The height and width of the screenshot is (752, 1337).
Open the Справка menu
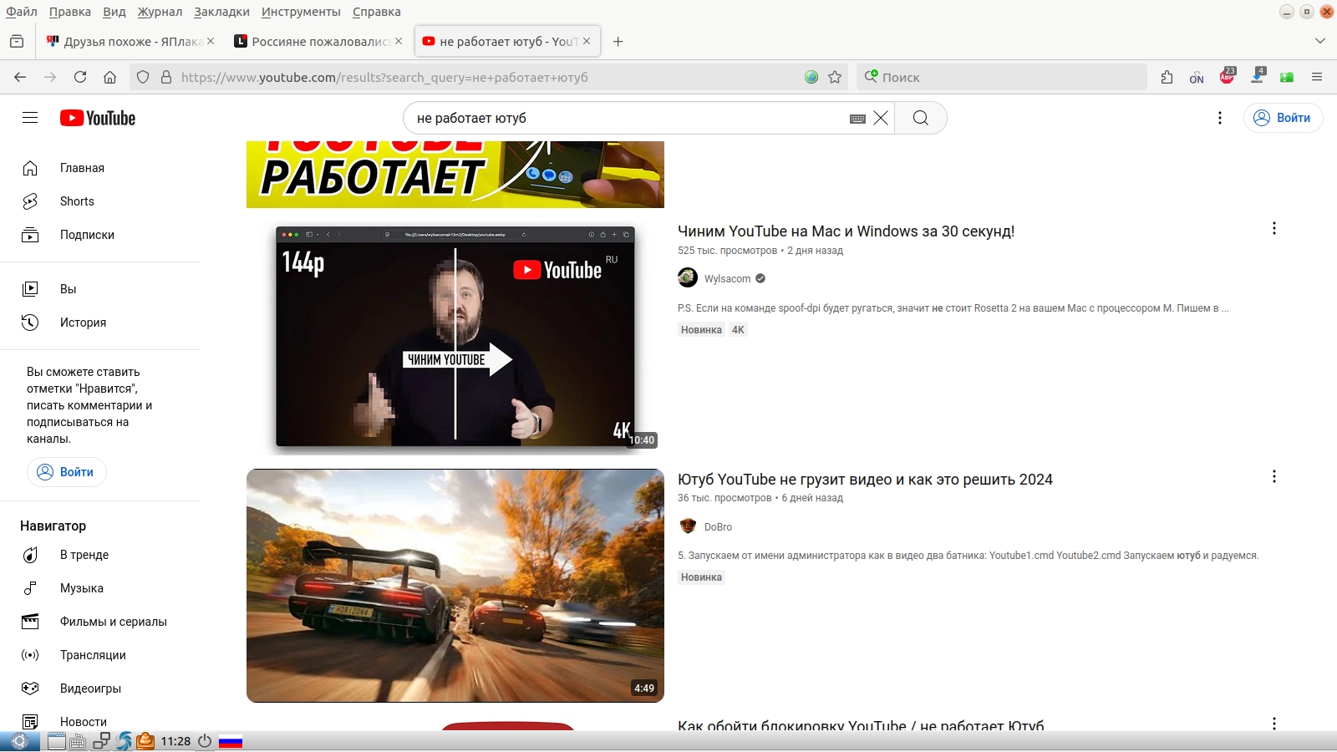pos(377,12)
